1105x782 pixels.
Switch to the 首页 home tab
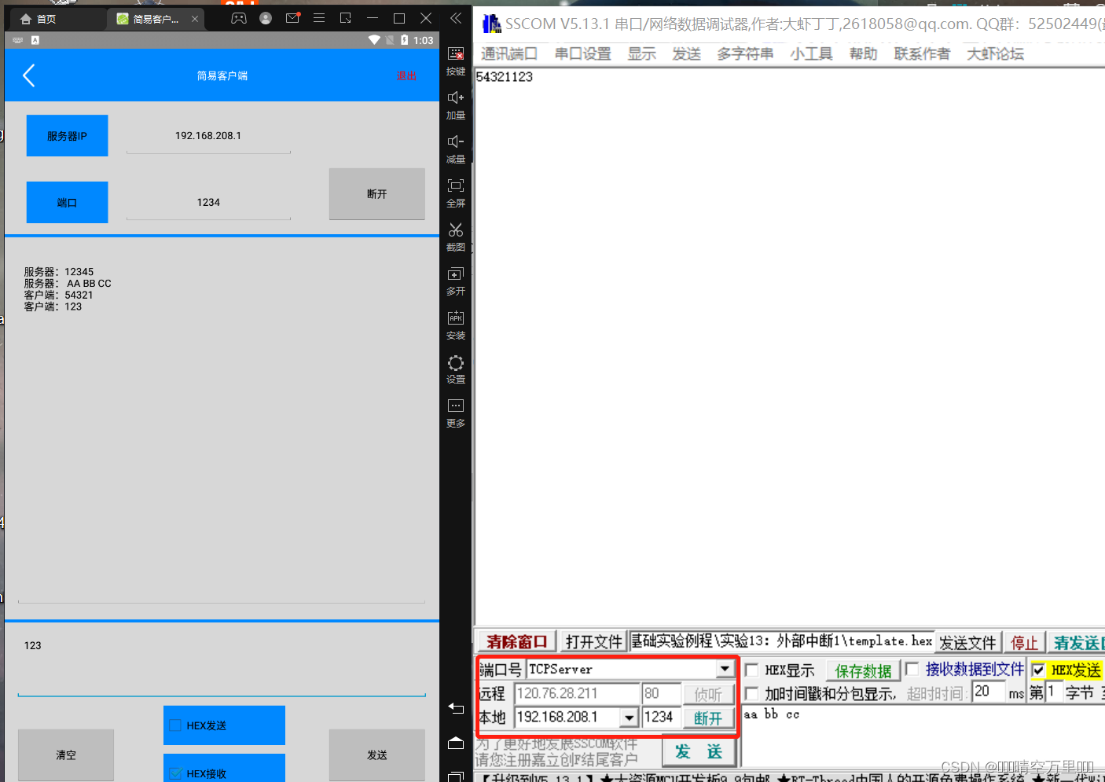tap(38, 19)
